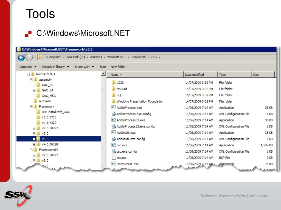
Task: Collapse the Framework64 tree node
Action: point(31,150)
